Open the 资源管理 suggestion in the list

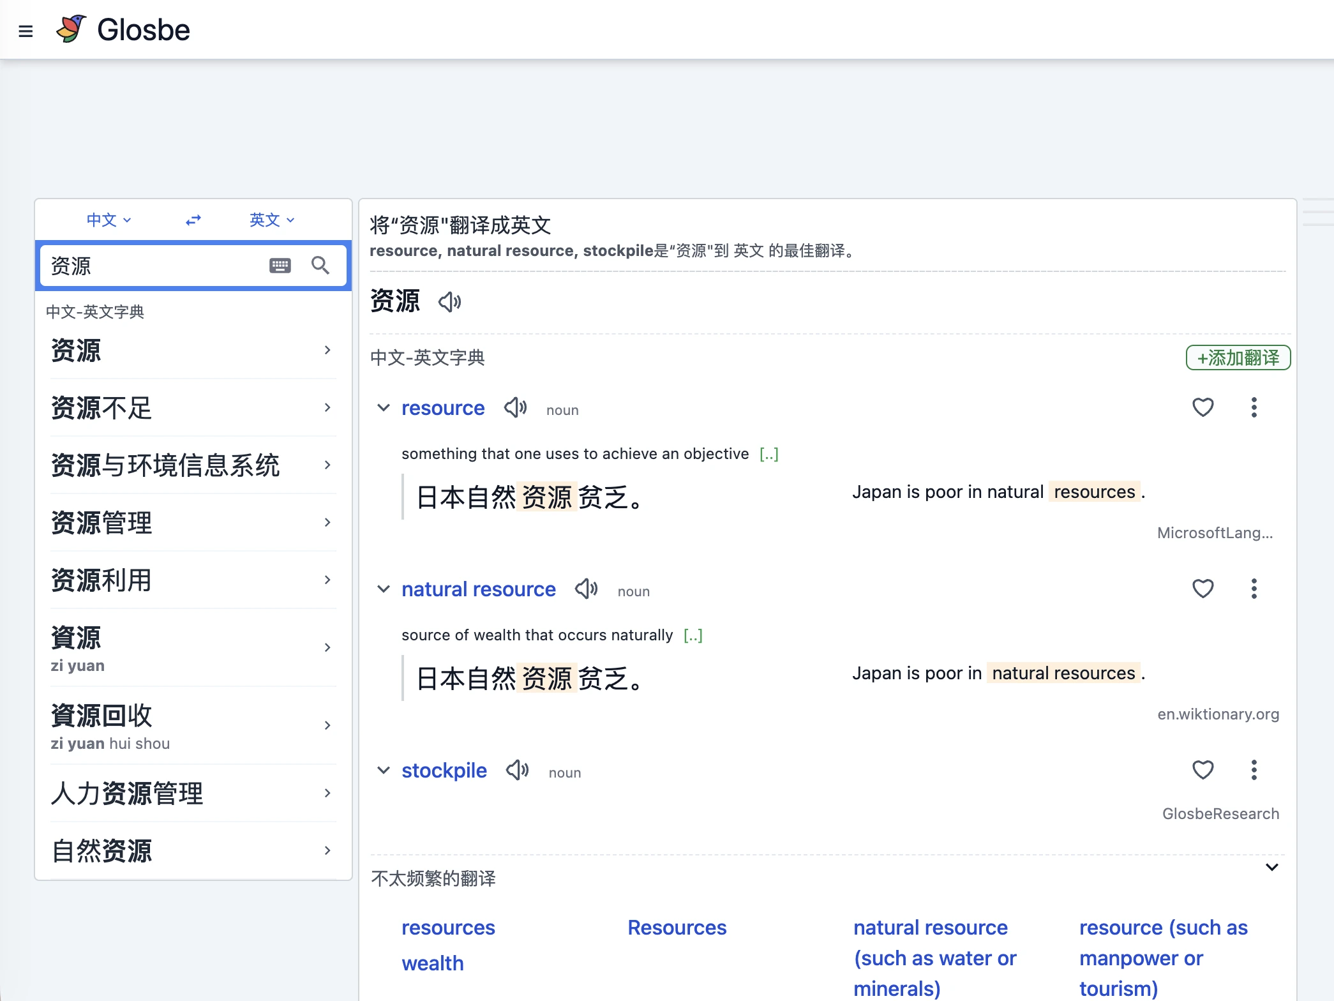coord(191,522)
